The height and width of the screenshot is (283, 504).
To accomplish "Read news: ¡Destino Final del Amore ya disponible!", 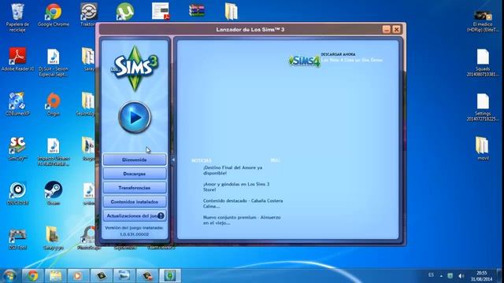I will pyautogui.click(x=233, y=171).
